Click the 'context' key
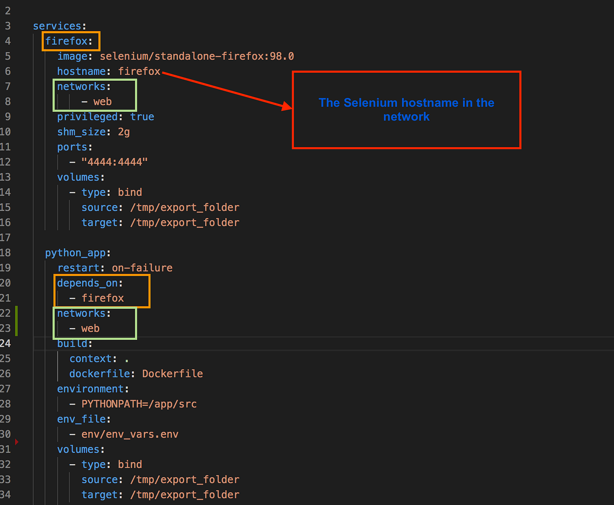 point(90,359)
